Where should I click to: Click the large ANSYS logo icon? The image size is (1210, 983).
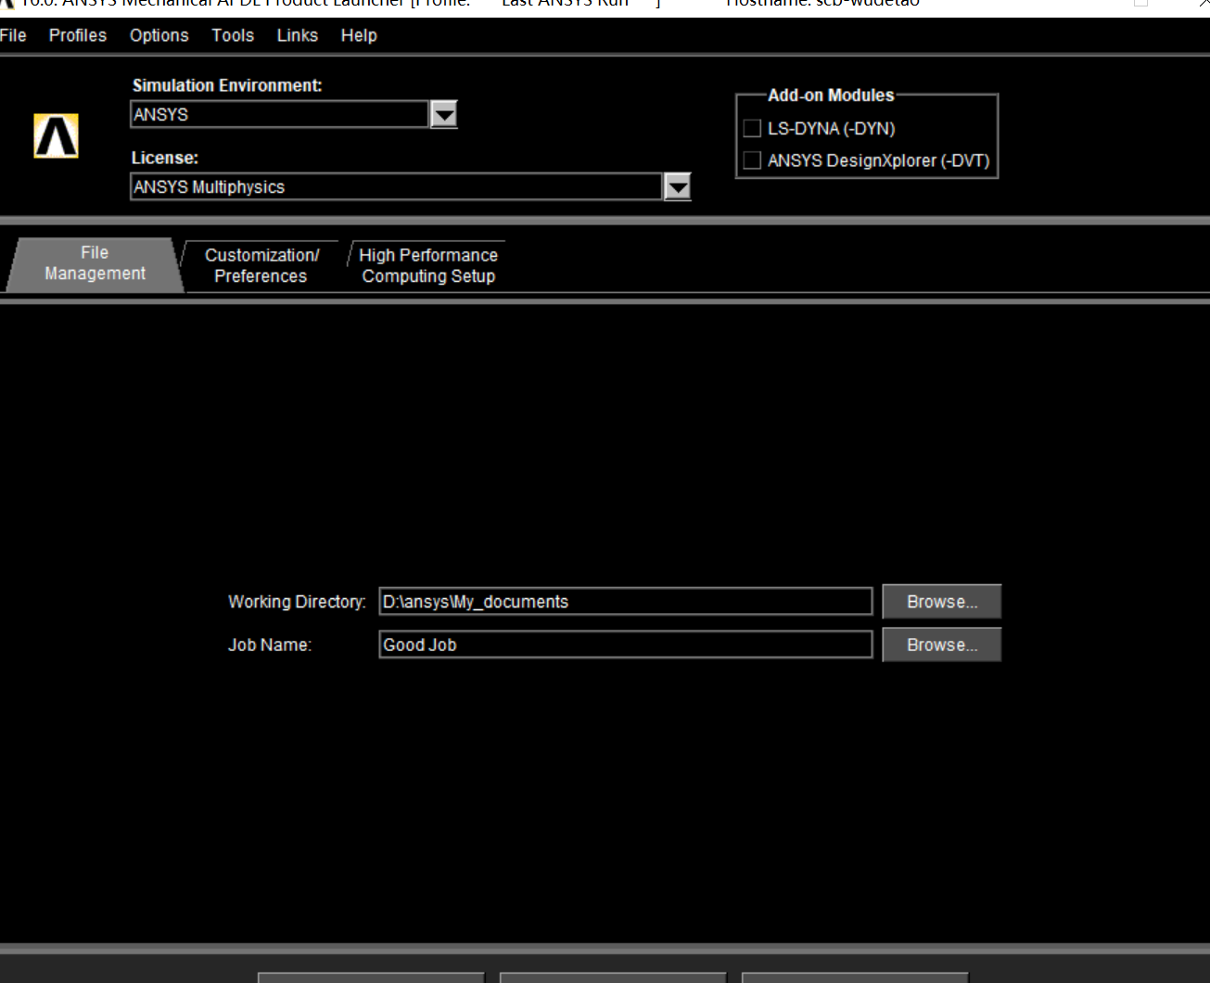(55, 135)
